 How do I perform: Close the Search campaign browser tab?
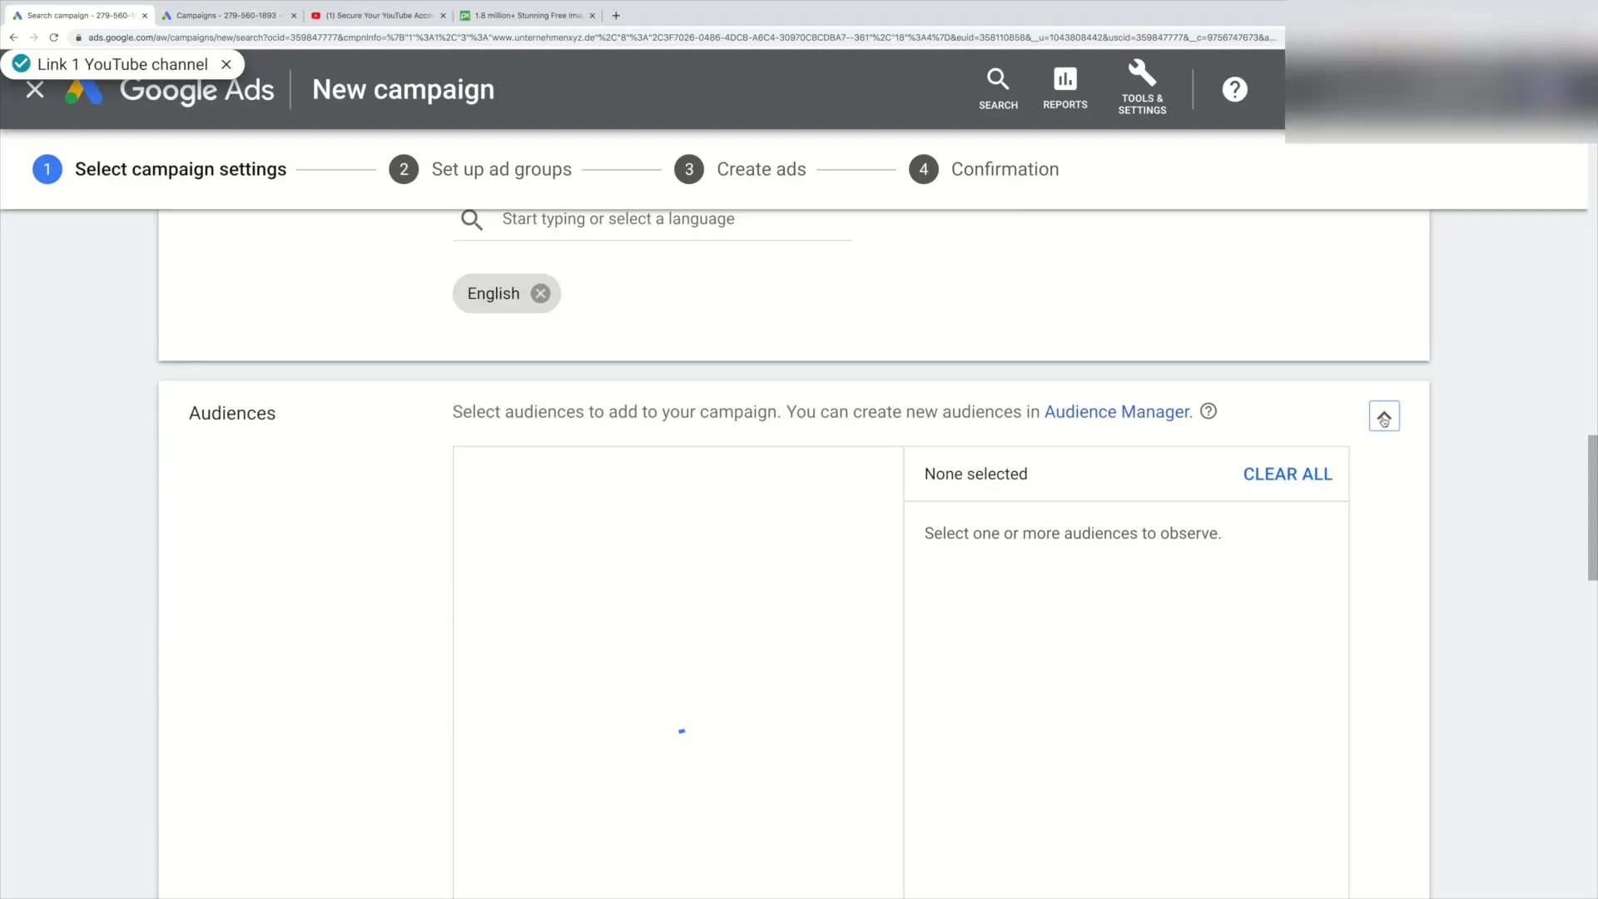[145, 16]
